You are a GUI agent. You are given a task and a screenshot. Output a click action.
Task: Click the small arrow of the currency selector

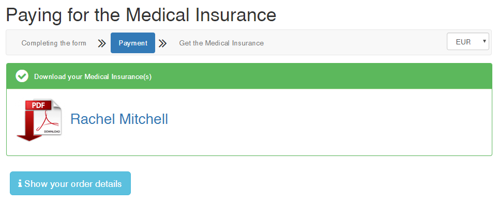coord(485,41)
